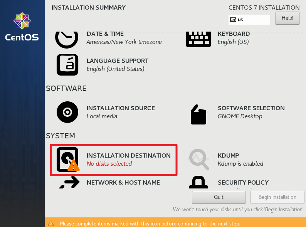This screenshot has height=227, width=306.
Task: Click warning triangle in bottom banner
Action: pos(51,223)
